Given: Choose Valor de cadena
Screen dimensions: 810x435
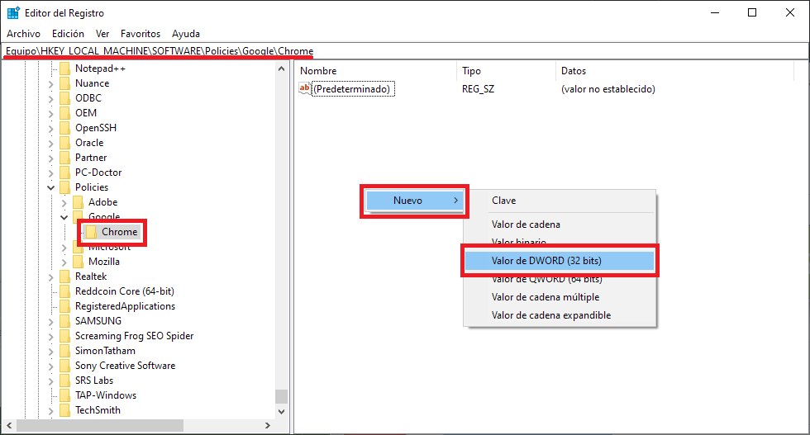Looking at the screenshot, I should pyautogui.click(x=526, y=225).
